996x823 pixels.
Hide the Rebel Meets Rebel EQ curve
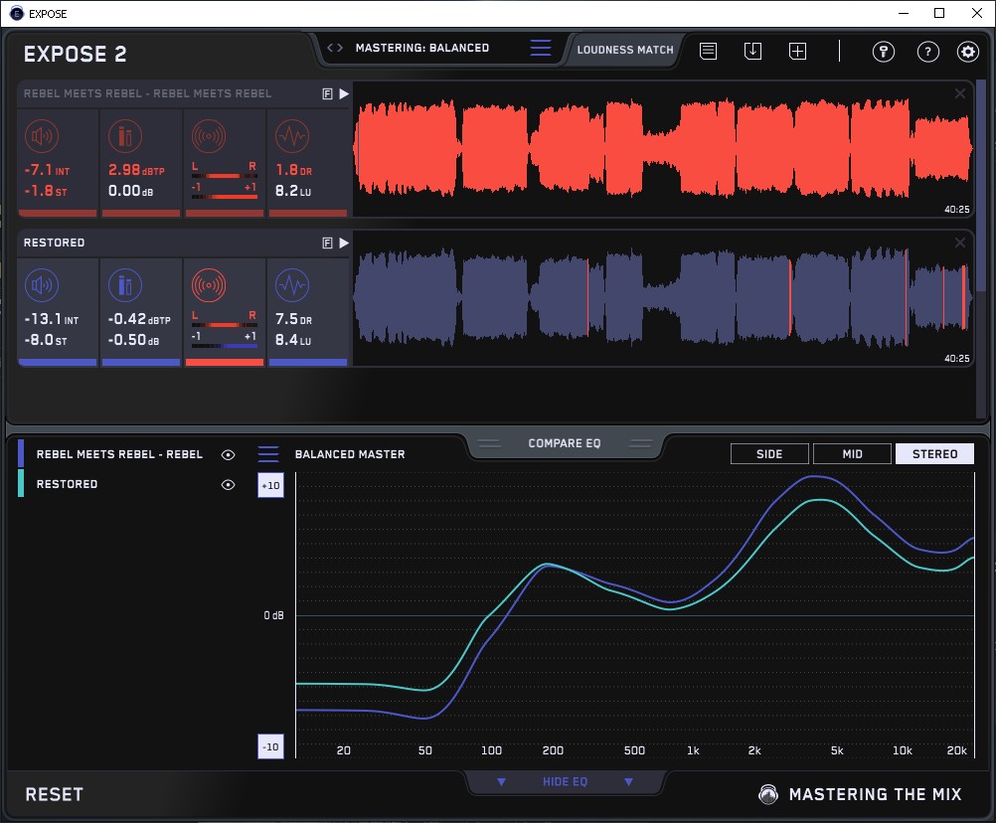[228, 454]
